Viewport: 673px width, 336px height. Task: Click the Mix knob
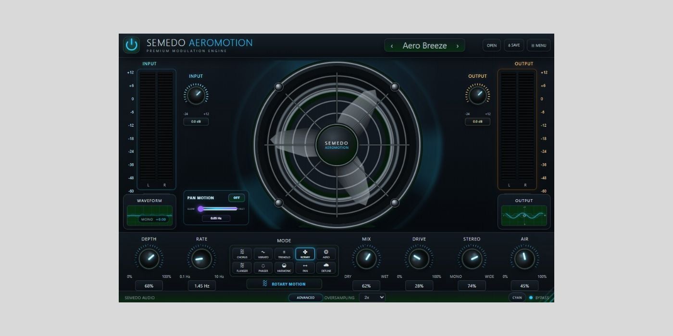point(366,259)
